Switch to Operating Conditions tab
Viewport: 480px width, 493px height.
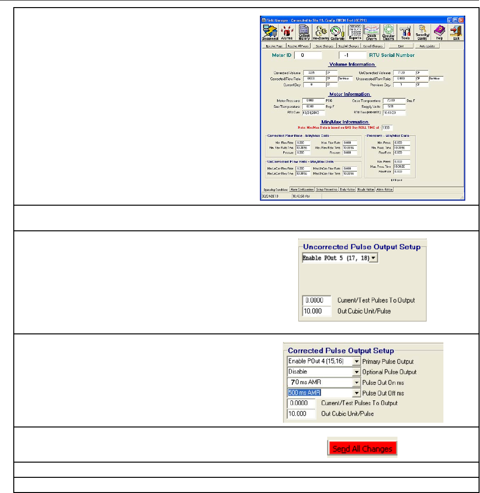pos(276,190)
